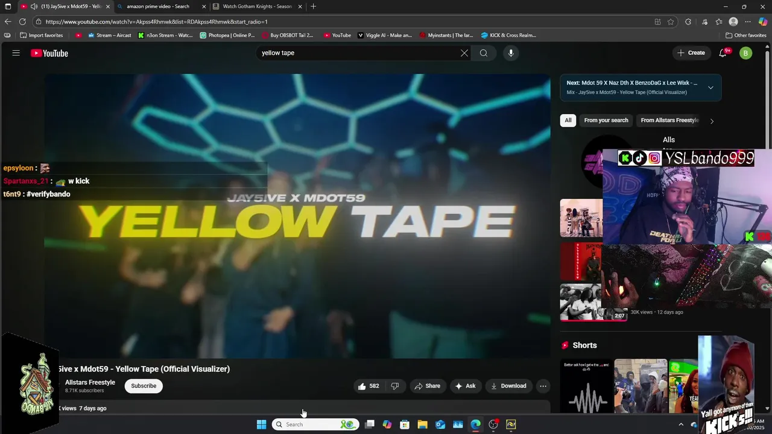The height and width of the screenshot is (434, 772).
Task: Open Stream – Aircast bookmark
Action: 109,35
